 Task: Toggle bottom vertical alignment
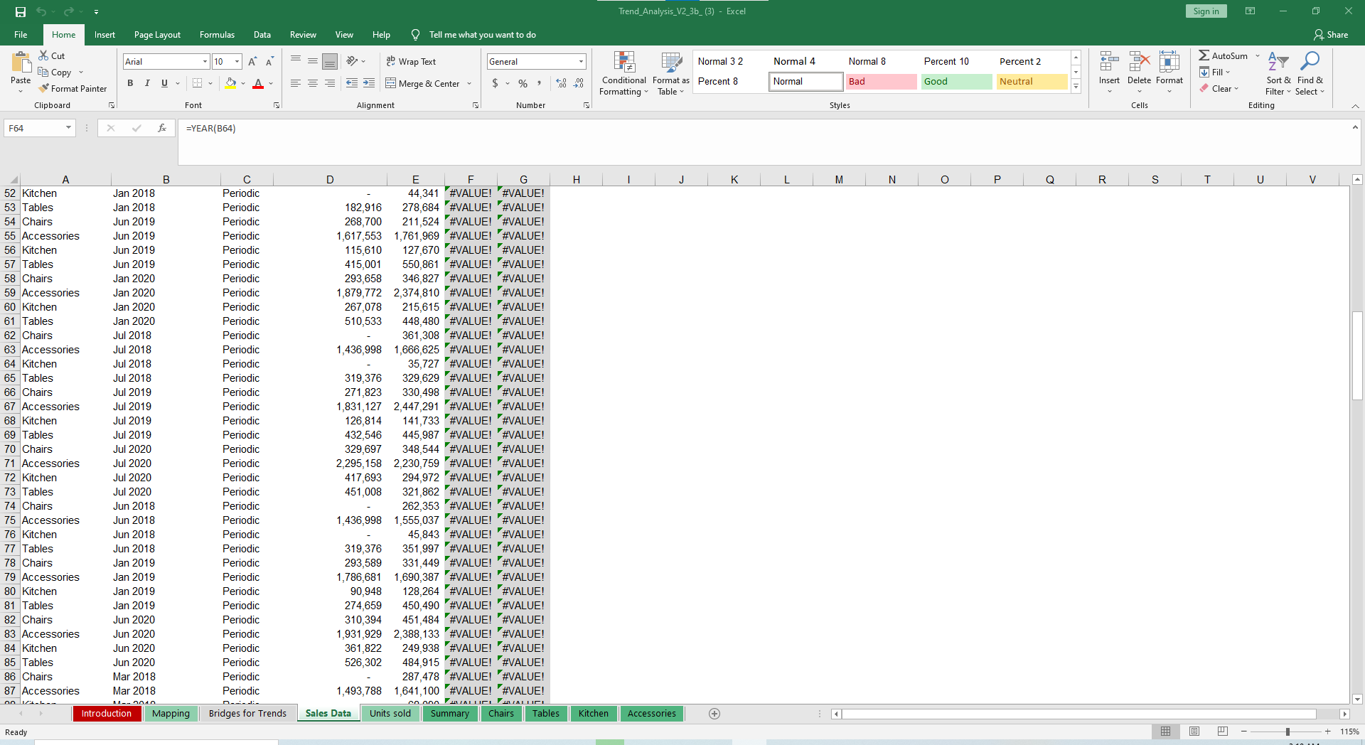pos(330,62)
